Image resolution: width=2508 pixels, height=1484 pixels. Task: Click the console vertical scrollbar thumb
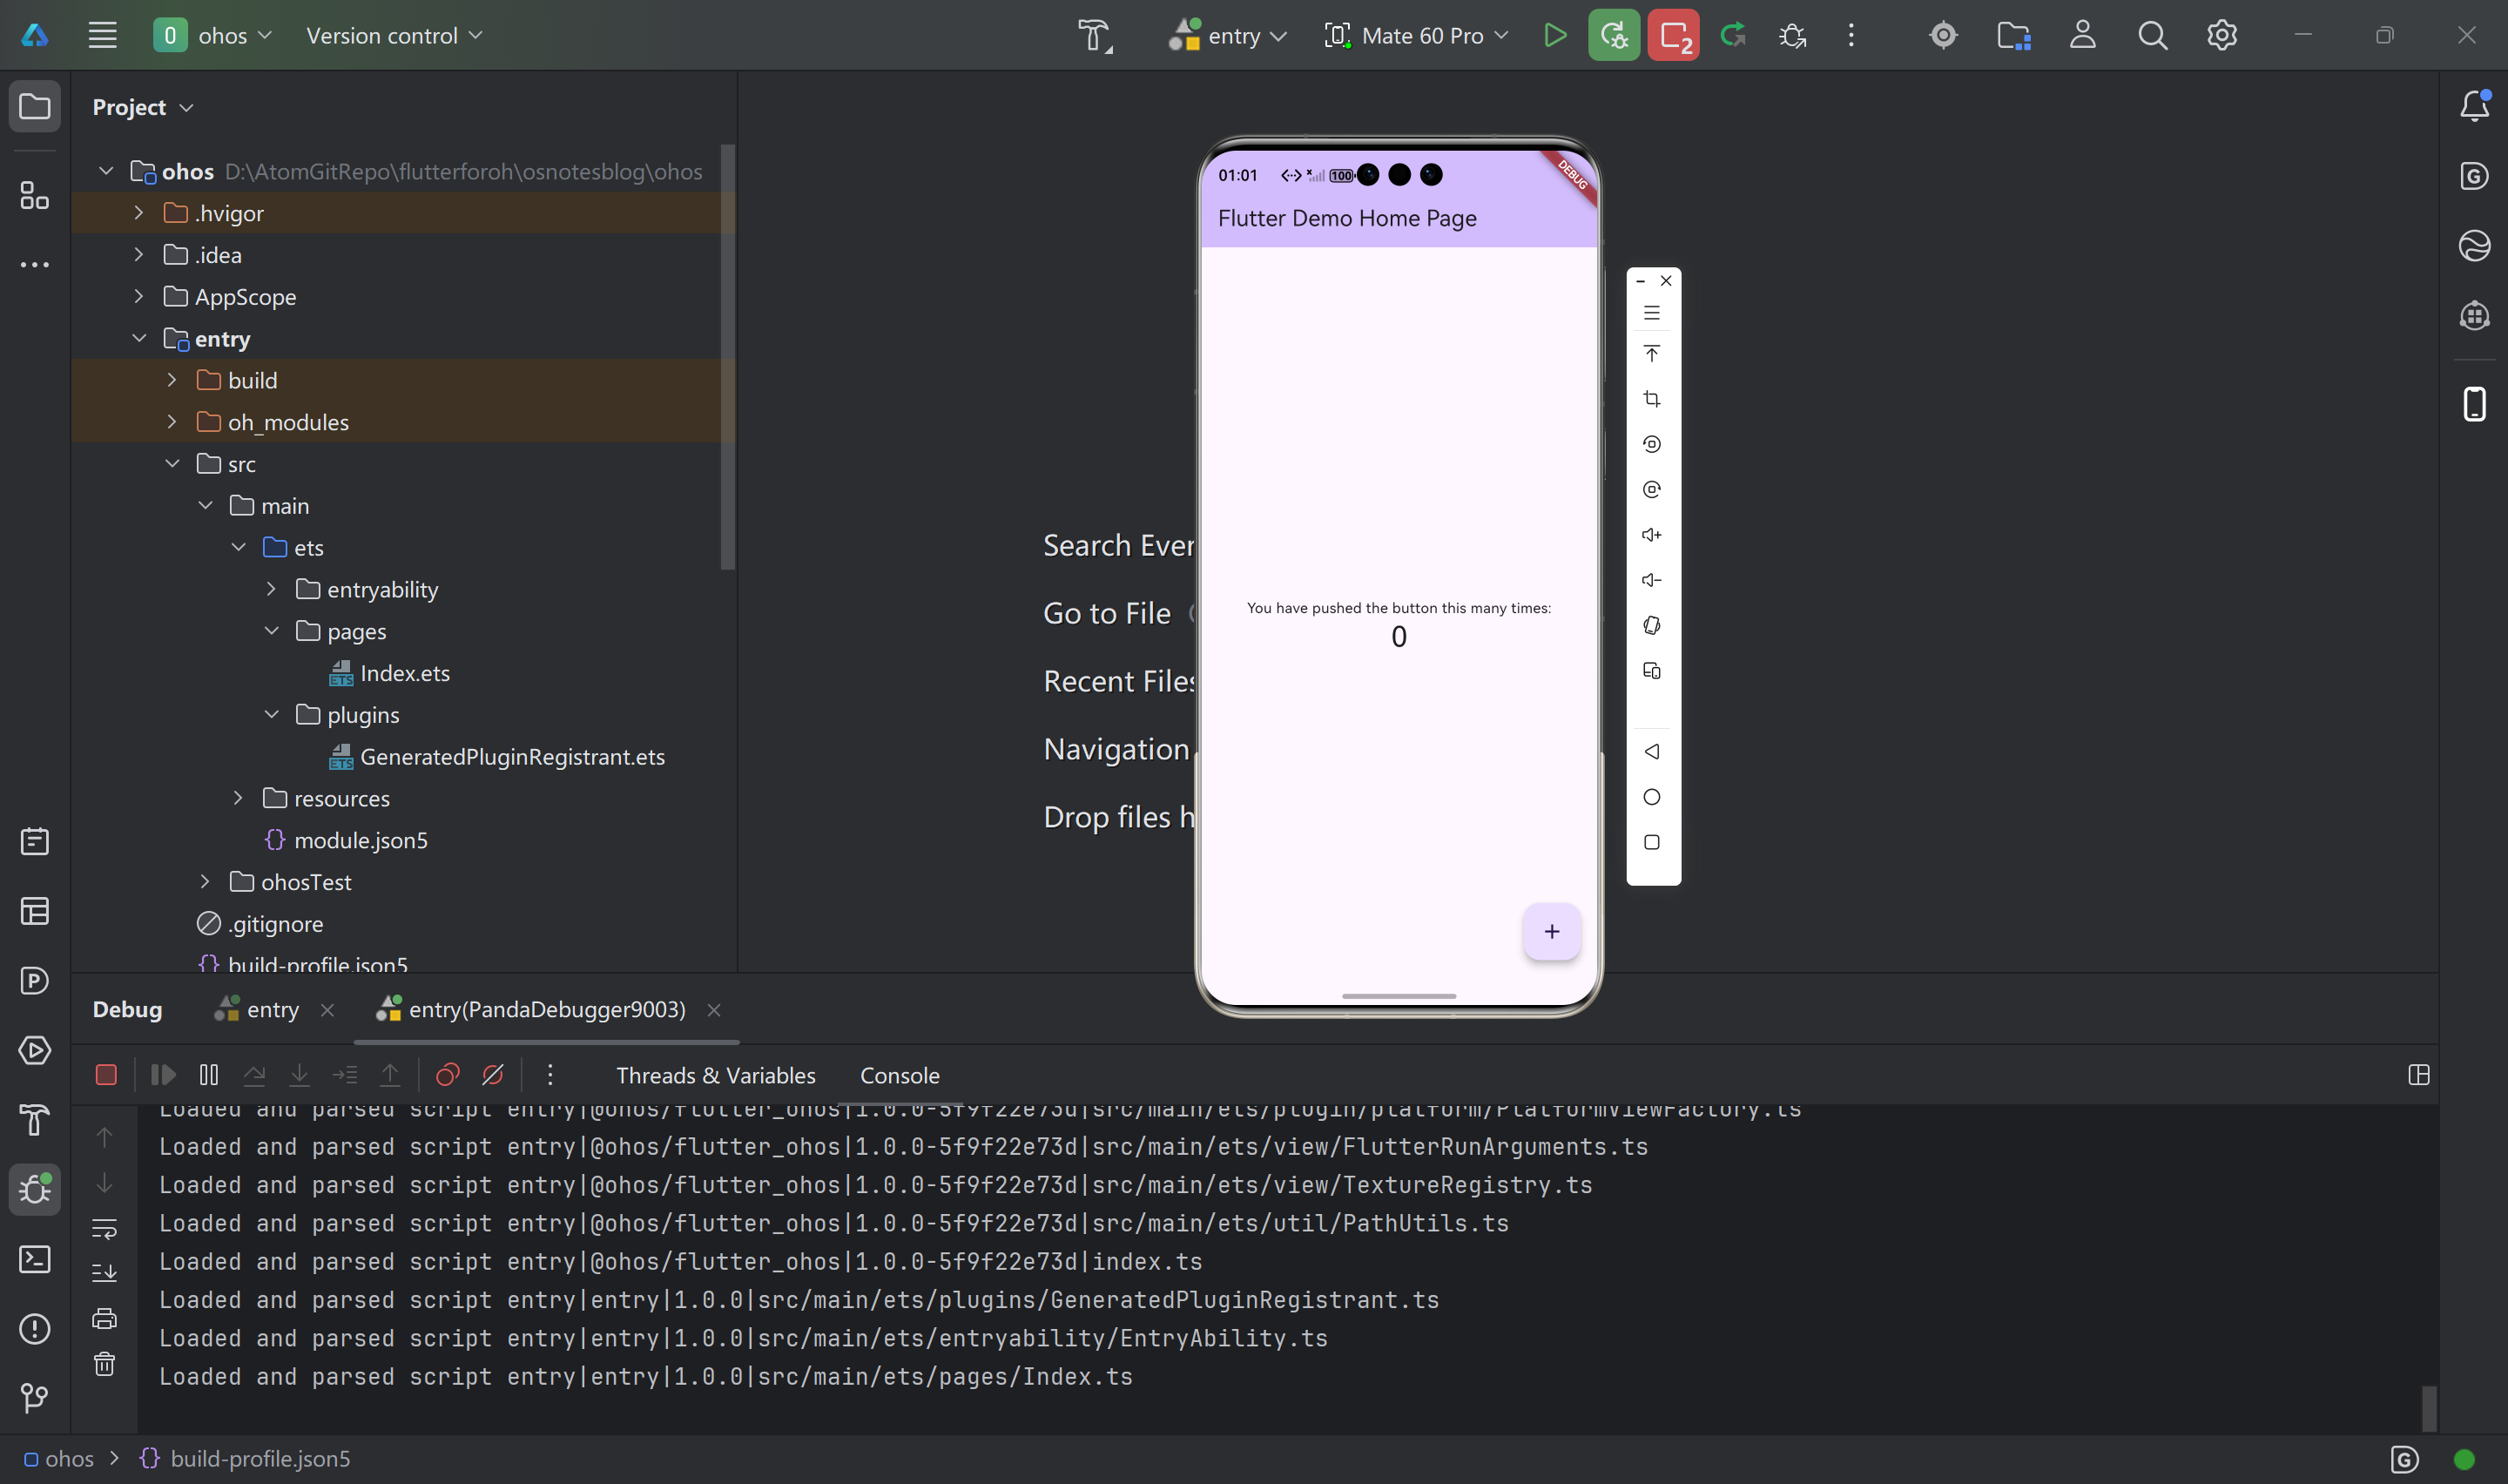click(x=2429, y=1409)
